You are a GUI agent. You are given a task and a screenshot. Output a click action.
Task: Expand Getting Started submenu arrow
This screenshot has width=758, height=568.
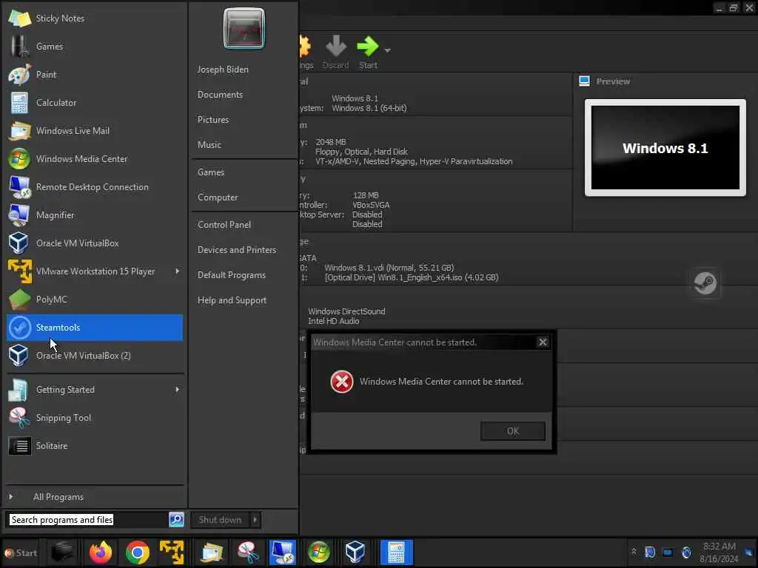pos(178,389)
